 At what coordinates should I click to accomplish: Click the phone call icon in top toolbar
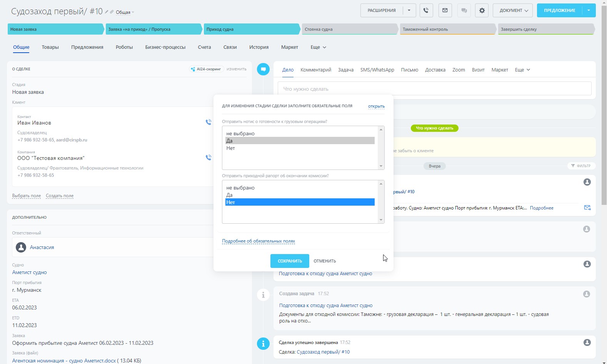click(426, 10)
